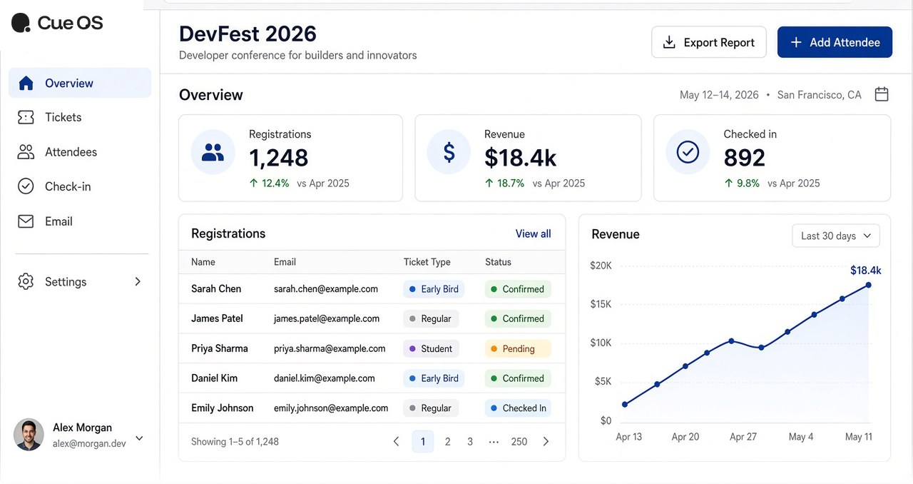Open the Last 30 days dropdown

[x=836, y=236]
